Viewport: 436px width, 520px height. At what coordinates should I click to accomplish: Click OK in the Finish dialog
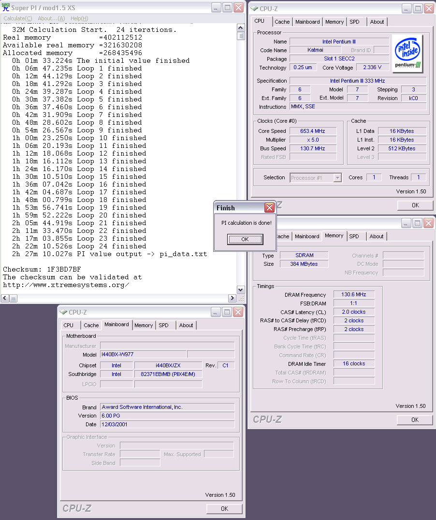(245, 239)
